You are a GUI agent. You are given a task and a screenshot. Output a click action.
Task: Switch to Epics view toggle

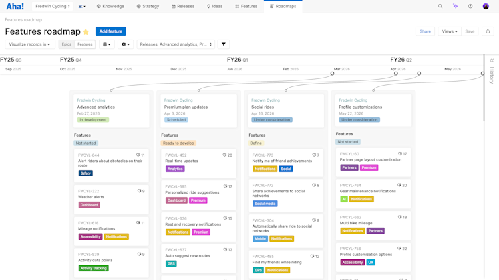pyautogui.click(x=66, y=44)
